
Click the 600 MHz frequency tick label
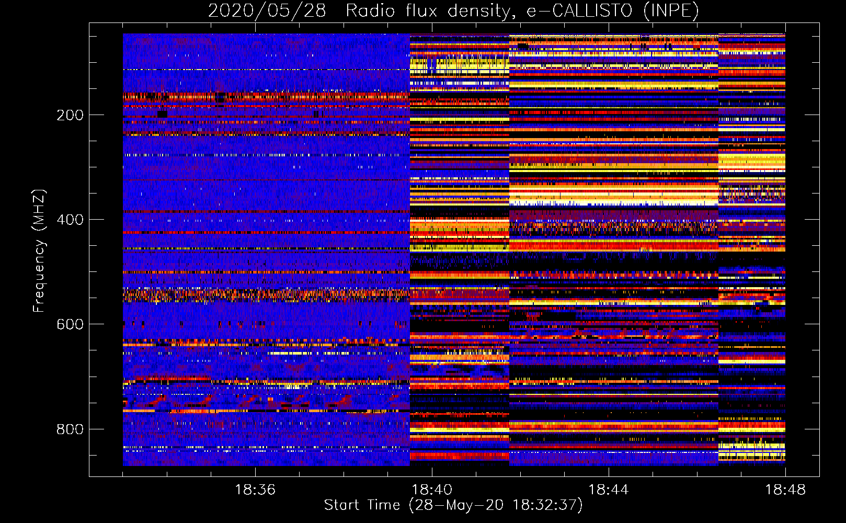pyautogui.click(x=70, y=324)
